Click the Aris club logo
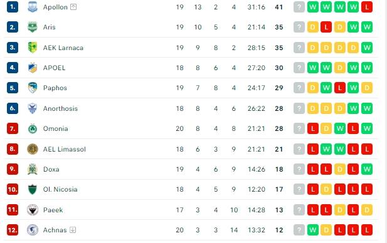 pyautogui.click(x=33, y=27)
